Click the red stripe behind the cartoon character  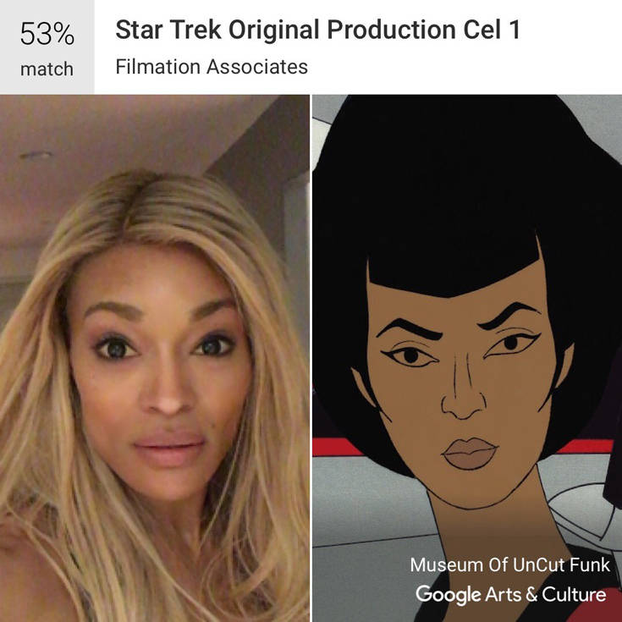[x=335, y=447]
